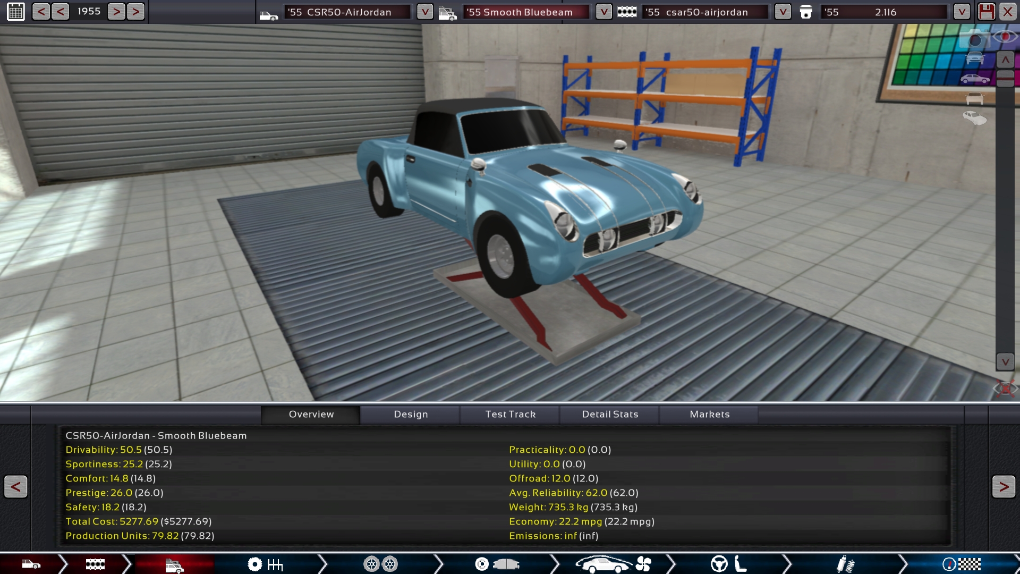Image resolution: width=1020 pixels, height=574 pixels.
Task: Click the camera scrollbar slider handle
Action: (1005, 78)
